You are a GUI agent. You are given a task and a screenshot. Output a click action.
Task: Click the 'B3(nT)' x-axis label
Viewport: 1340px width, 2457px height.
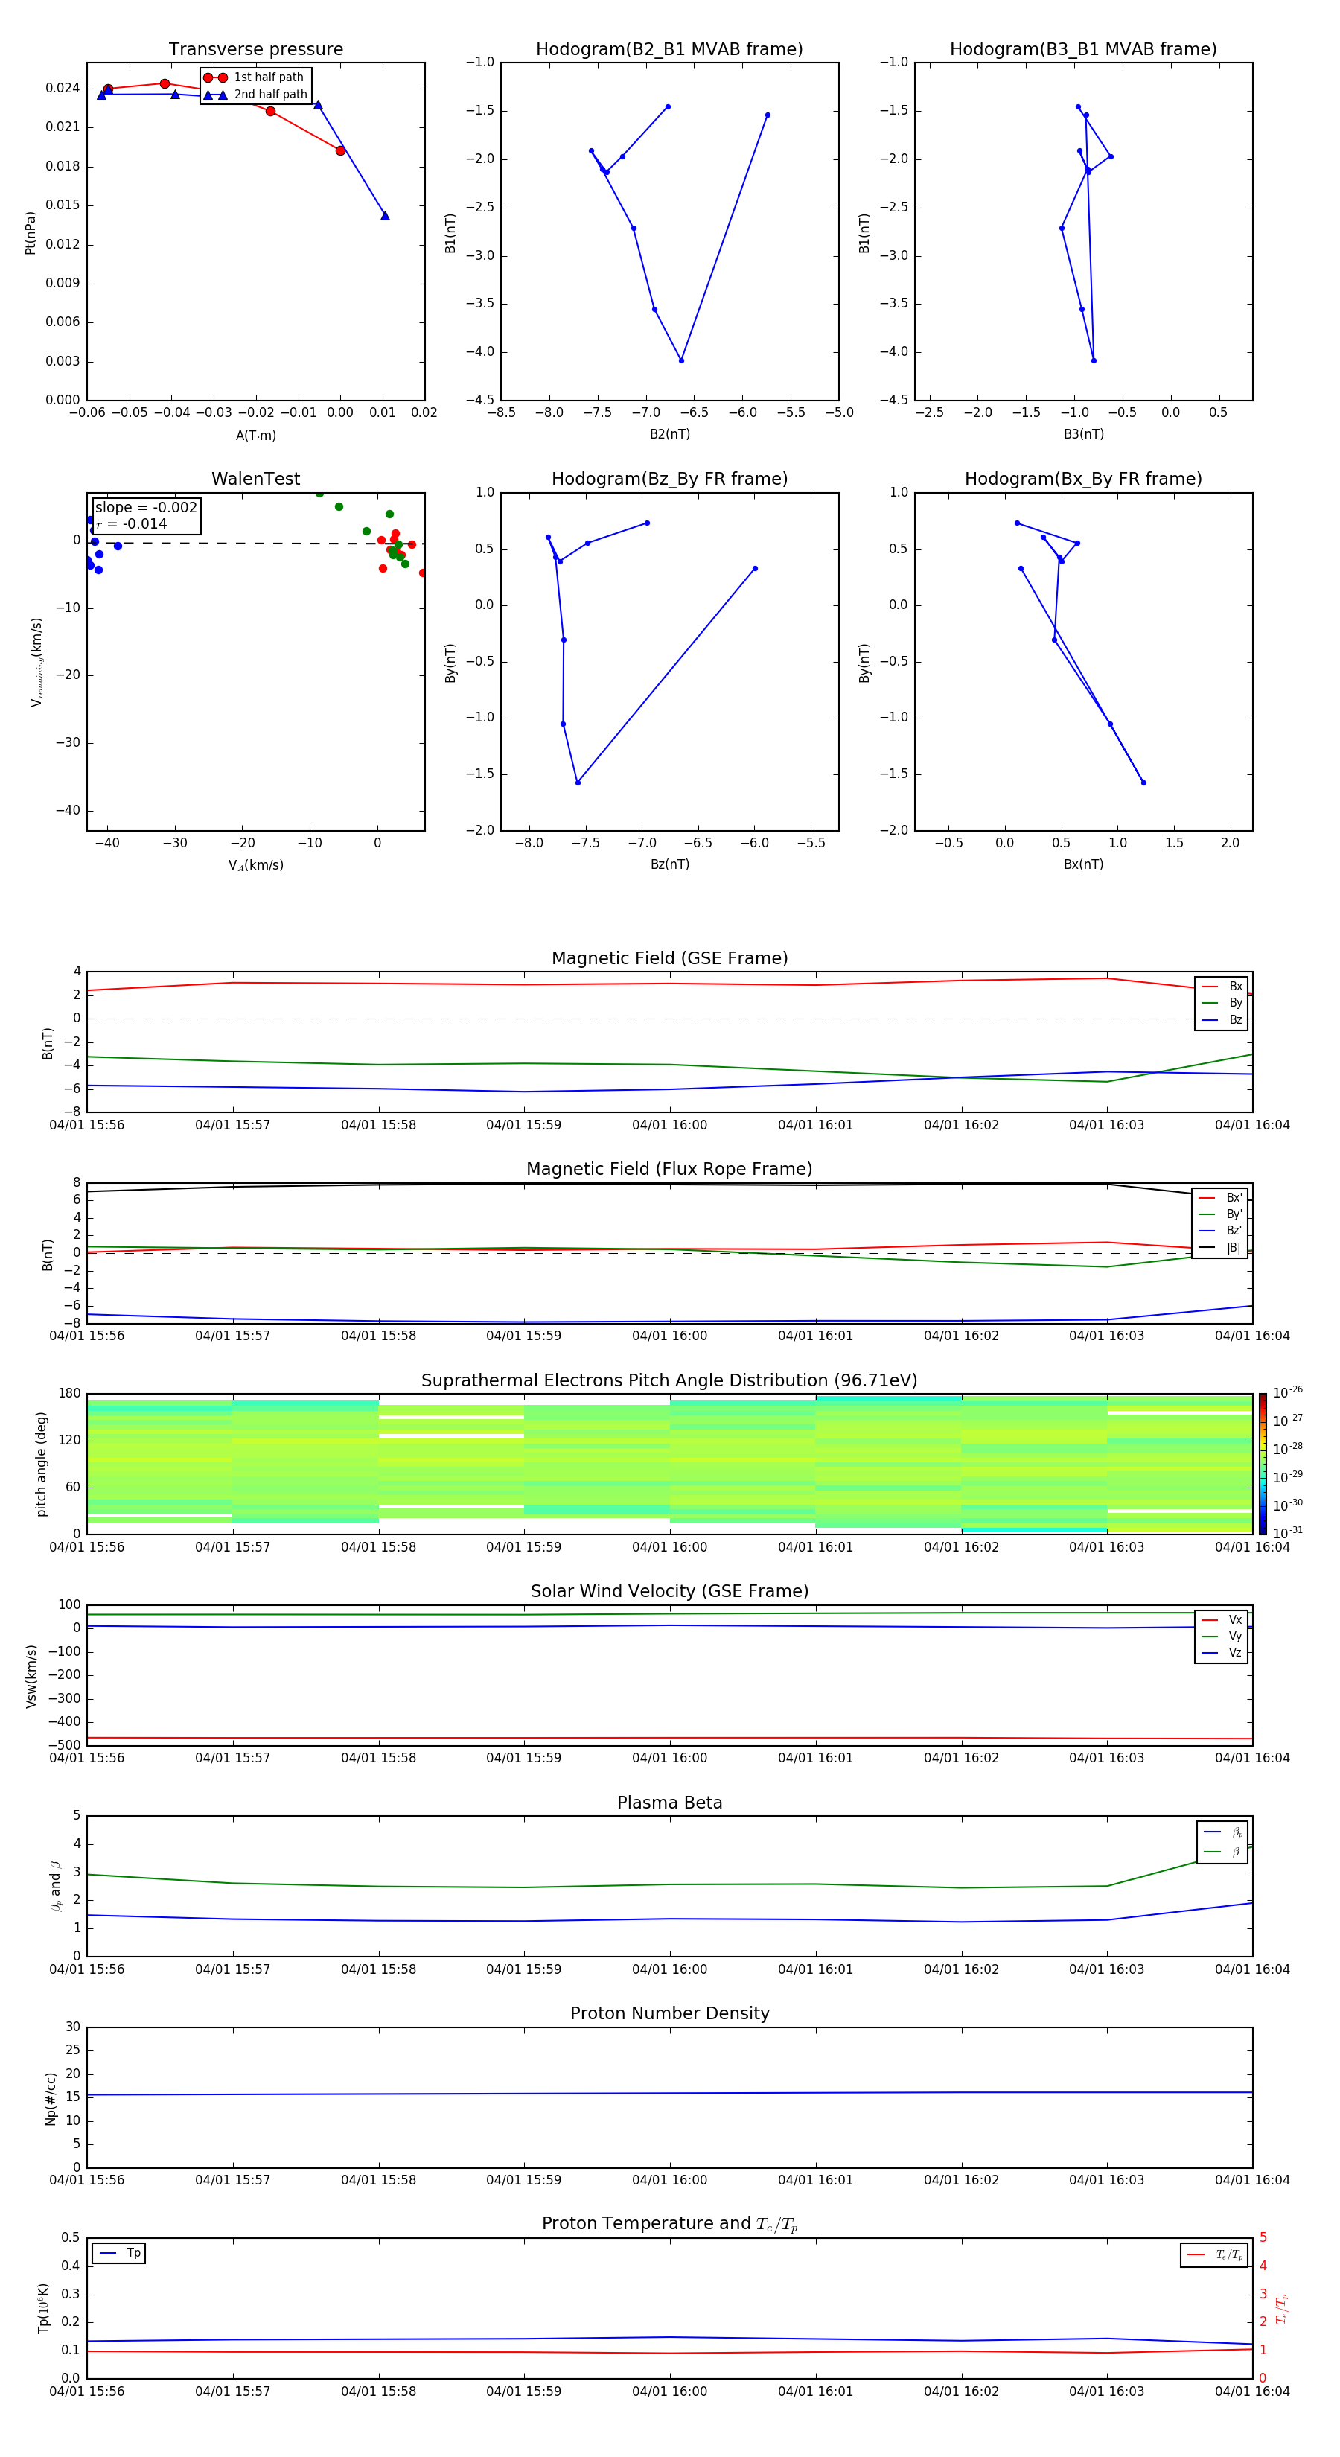[1083, 434]
